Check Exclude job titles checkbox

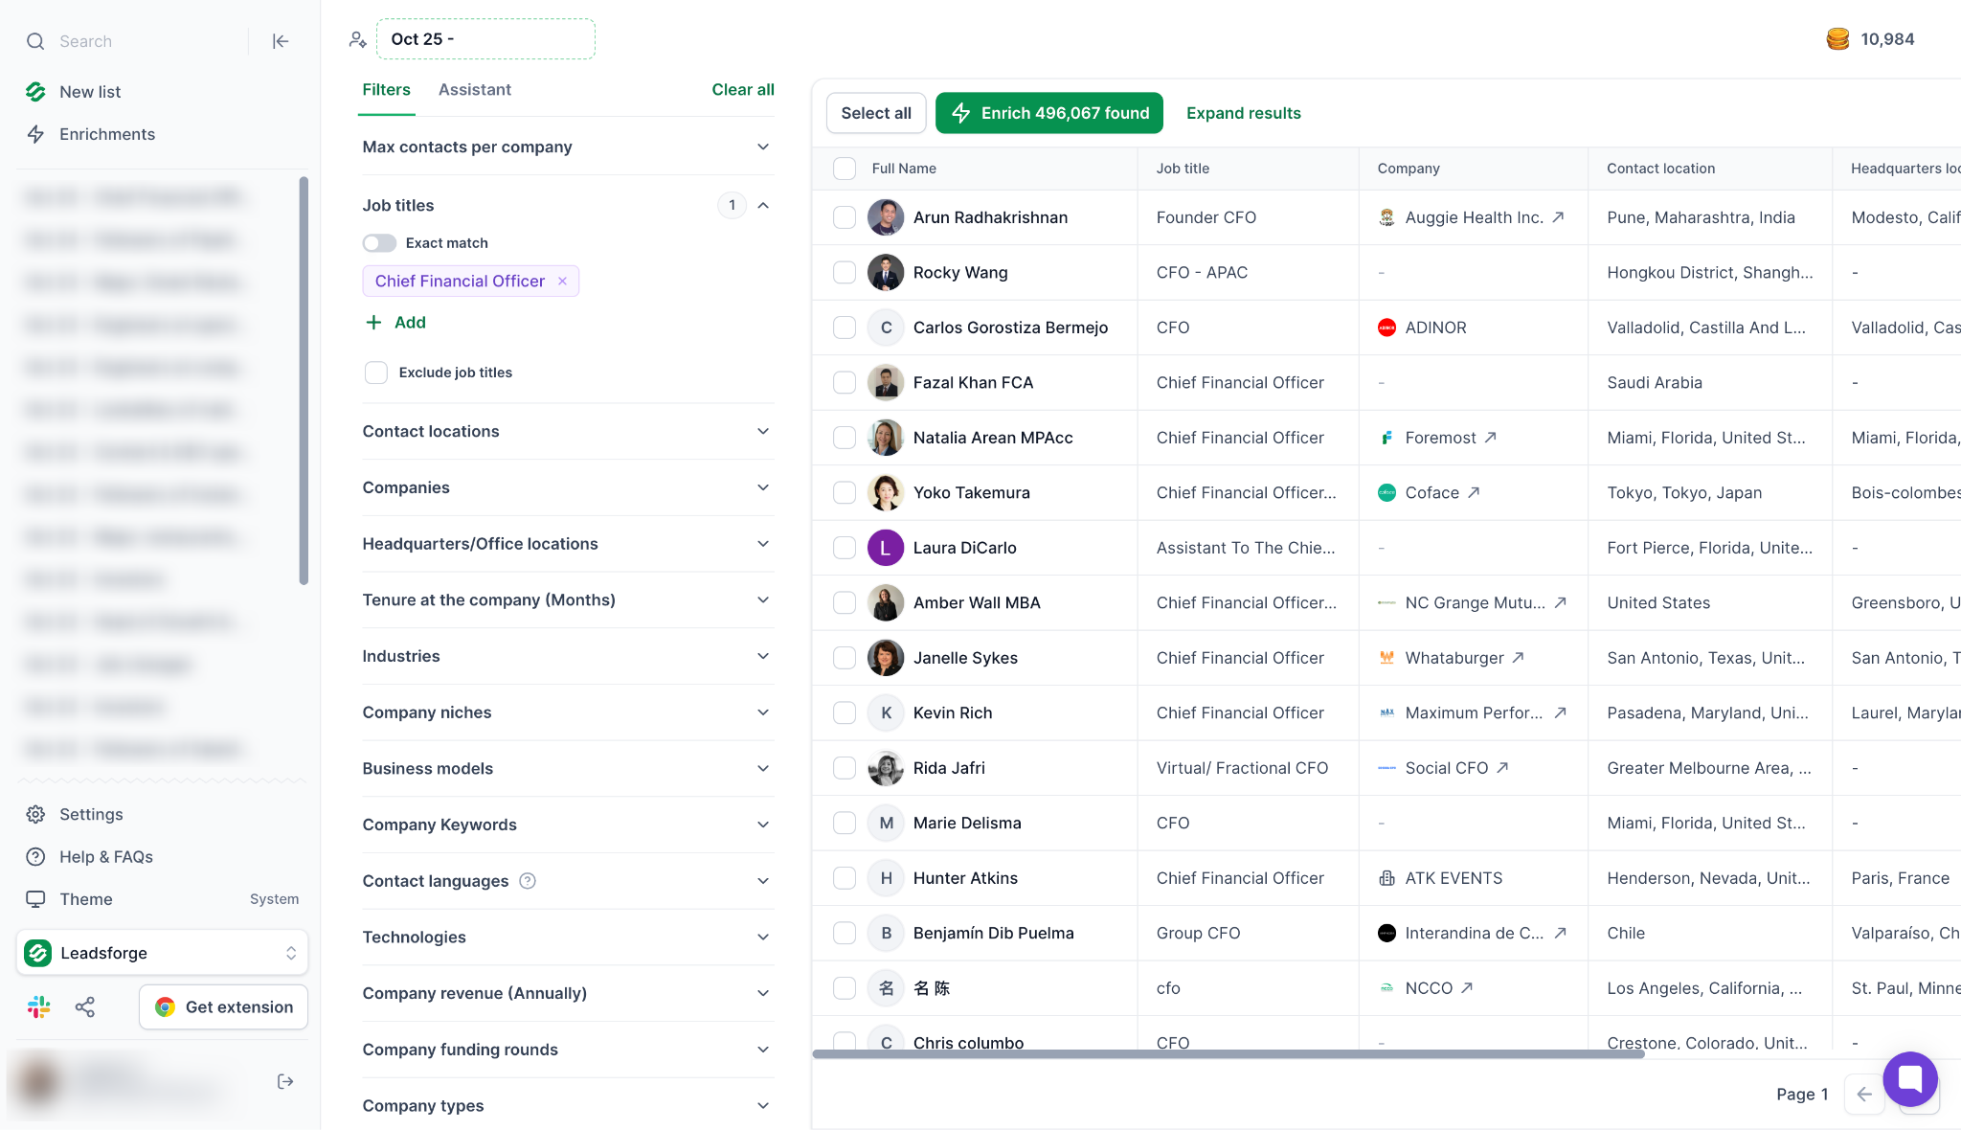point(376,373)
